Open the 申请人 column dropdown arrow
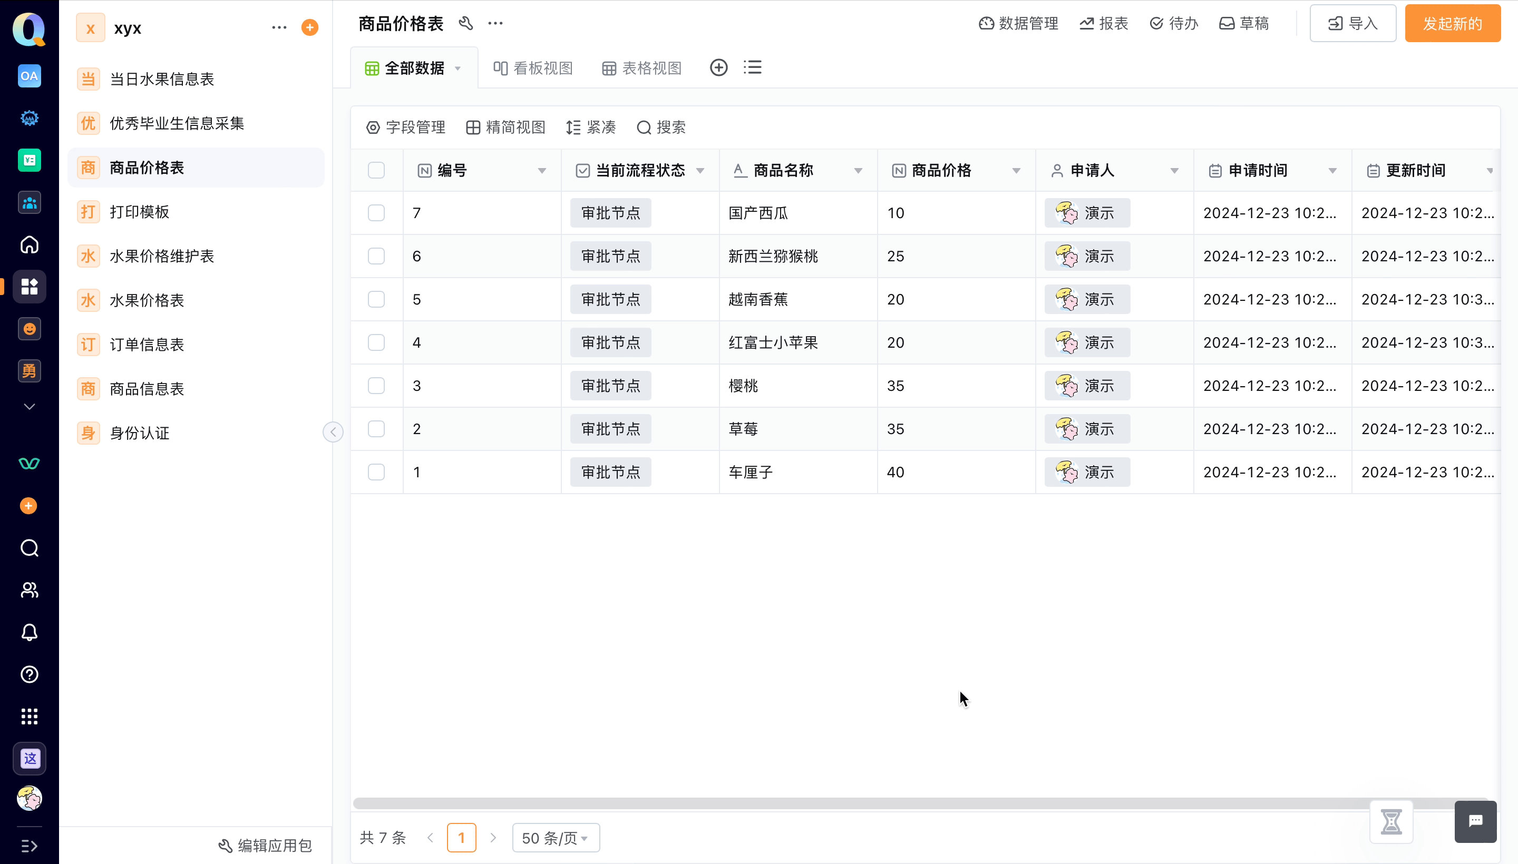Screen dimensions: 1518x864 pyautogui.click(x=1174, y=171)
